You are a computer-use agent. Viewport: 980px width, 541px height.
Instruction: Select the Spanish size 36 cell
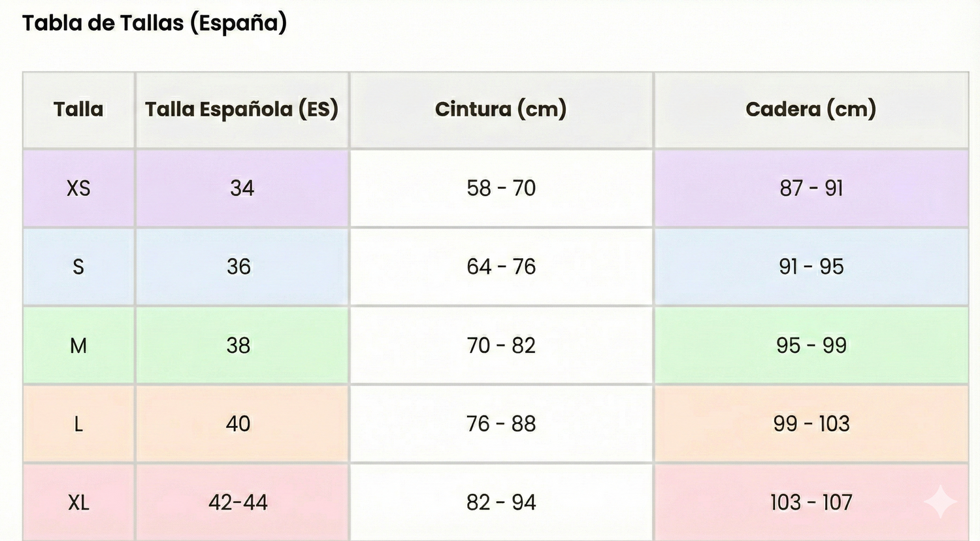[239, 267]
